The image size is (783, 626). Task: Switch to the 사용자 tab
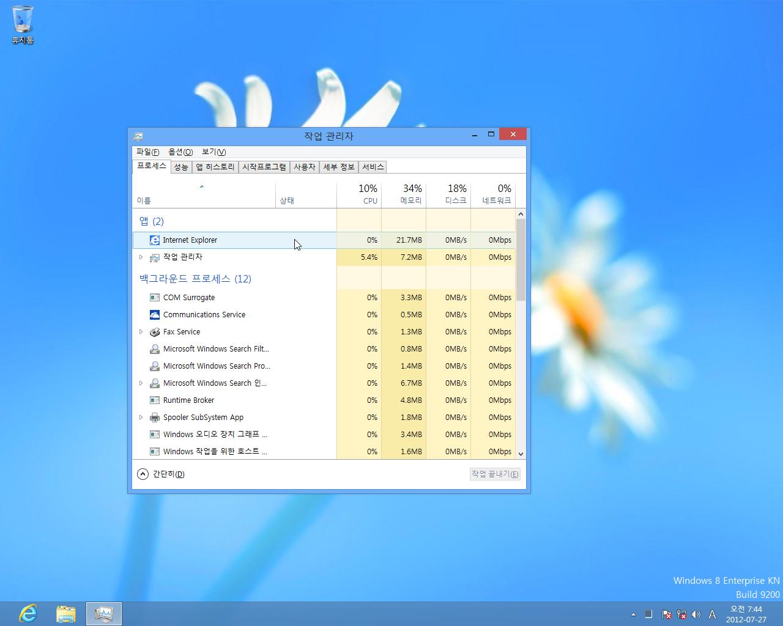304,167
